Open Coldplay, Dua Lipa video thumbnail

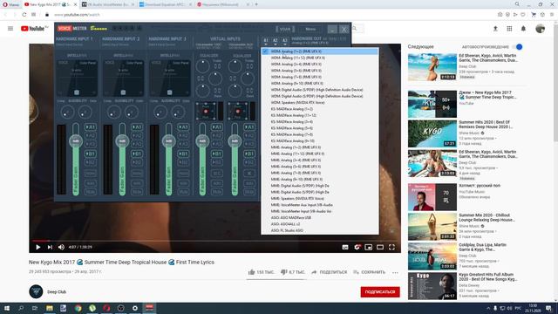pos(432,256)
